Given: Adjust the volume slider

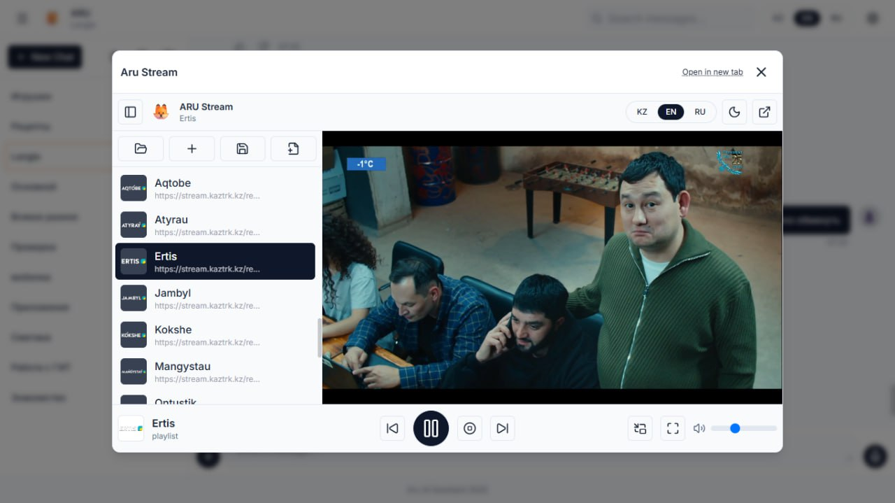Looking at the screenshot, I should [x=743, y=428].
